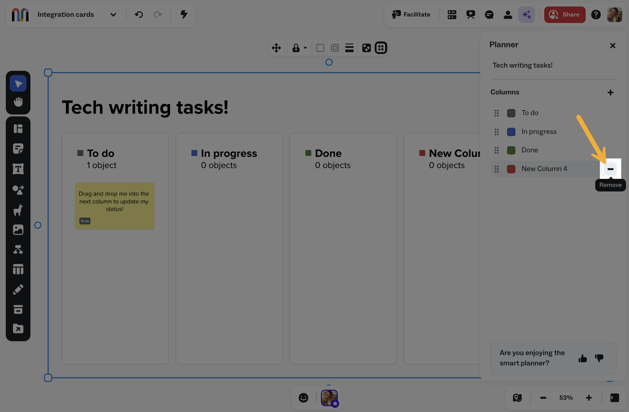This screenshot has height=412, width=629.
Task: Click the Share button
Action: (565, 15)
